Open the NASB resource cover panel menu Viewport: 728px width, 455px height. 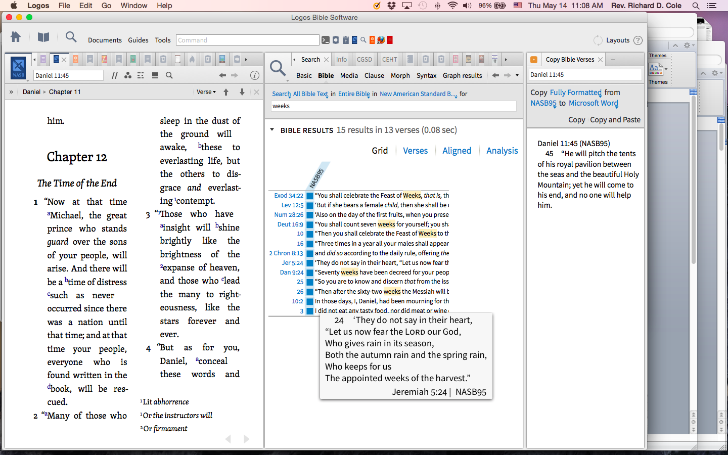tap(18, 68)
